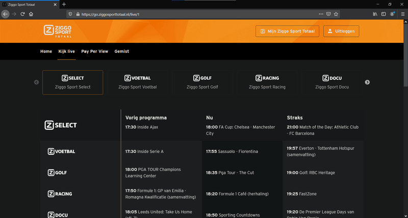Open the Kijk live menu item
408x218 pixels.
point(67,51)
